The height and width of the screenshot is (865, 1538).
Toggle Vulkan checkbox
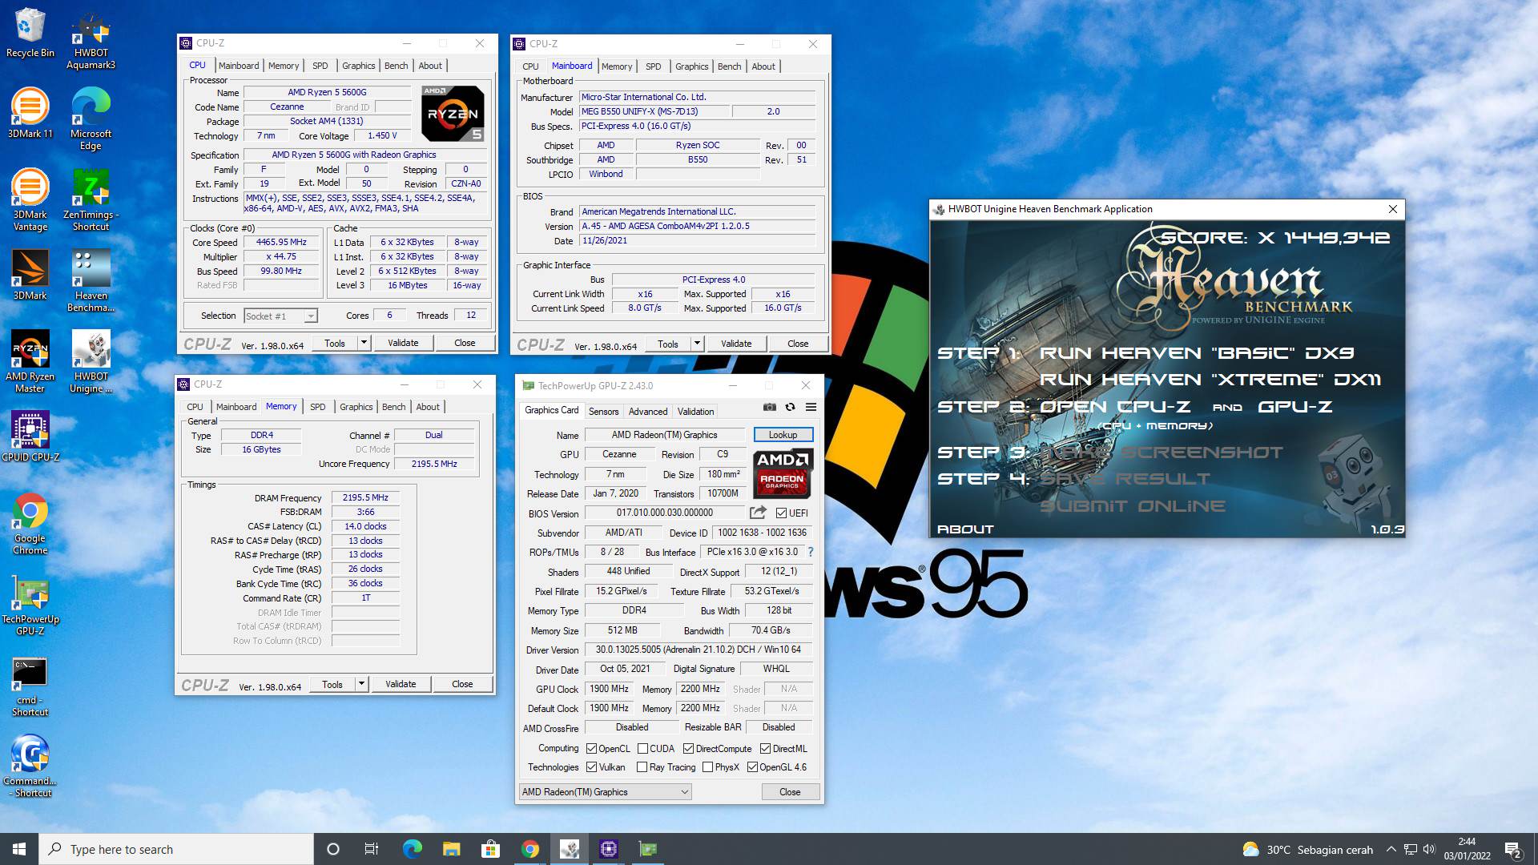591,767
